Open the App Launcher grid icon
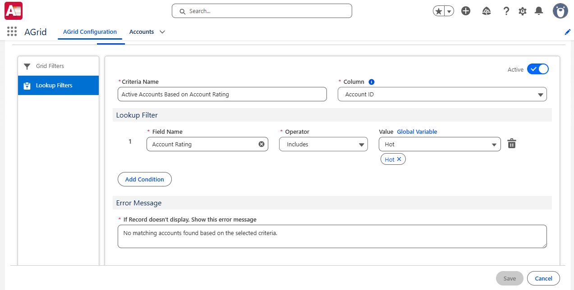574x290 pixels. [12, 32]
